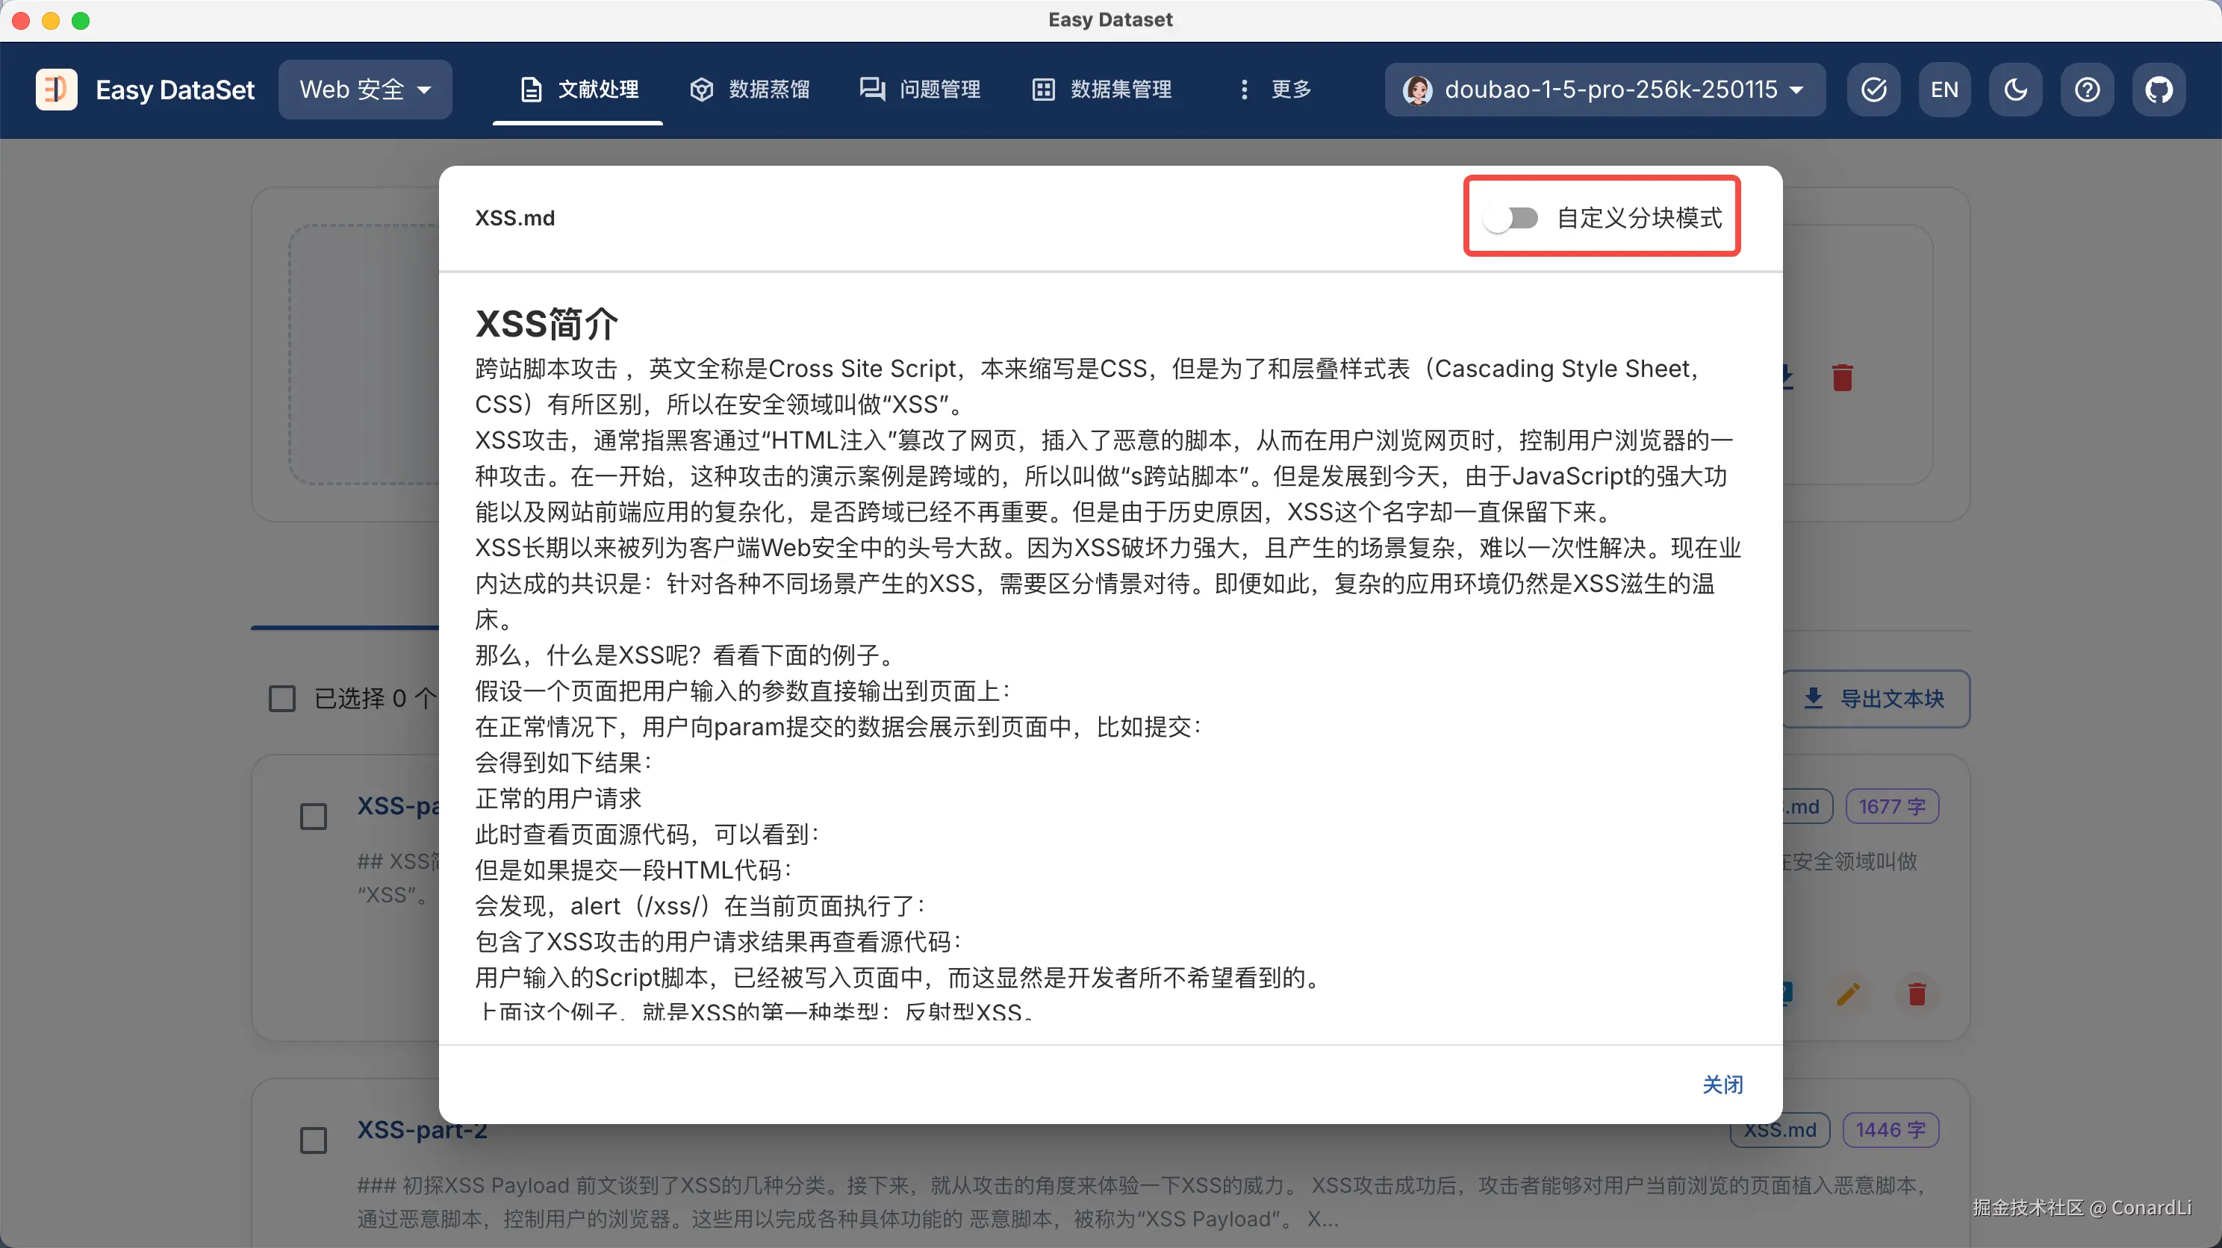Switch language with the EN button
2222x1248 pixels.
tap(1944, 90)
